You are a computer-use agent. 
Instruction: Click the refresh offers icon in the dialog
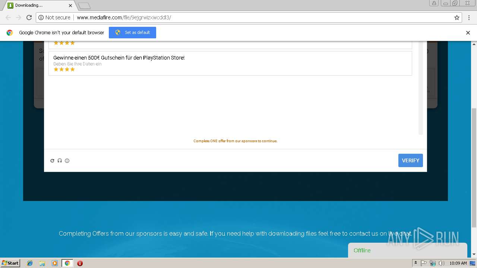[x=52, y=161]
